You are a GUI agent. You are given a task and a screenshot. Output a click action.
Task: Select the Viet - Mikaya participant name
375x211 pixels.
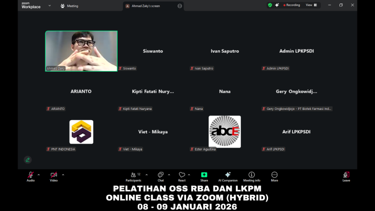[x=153, y=132]
